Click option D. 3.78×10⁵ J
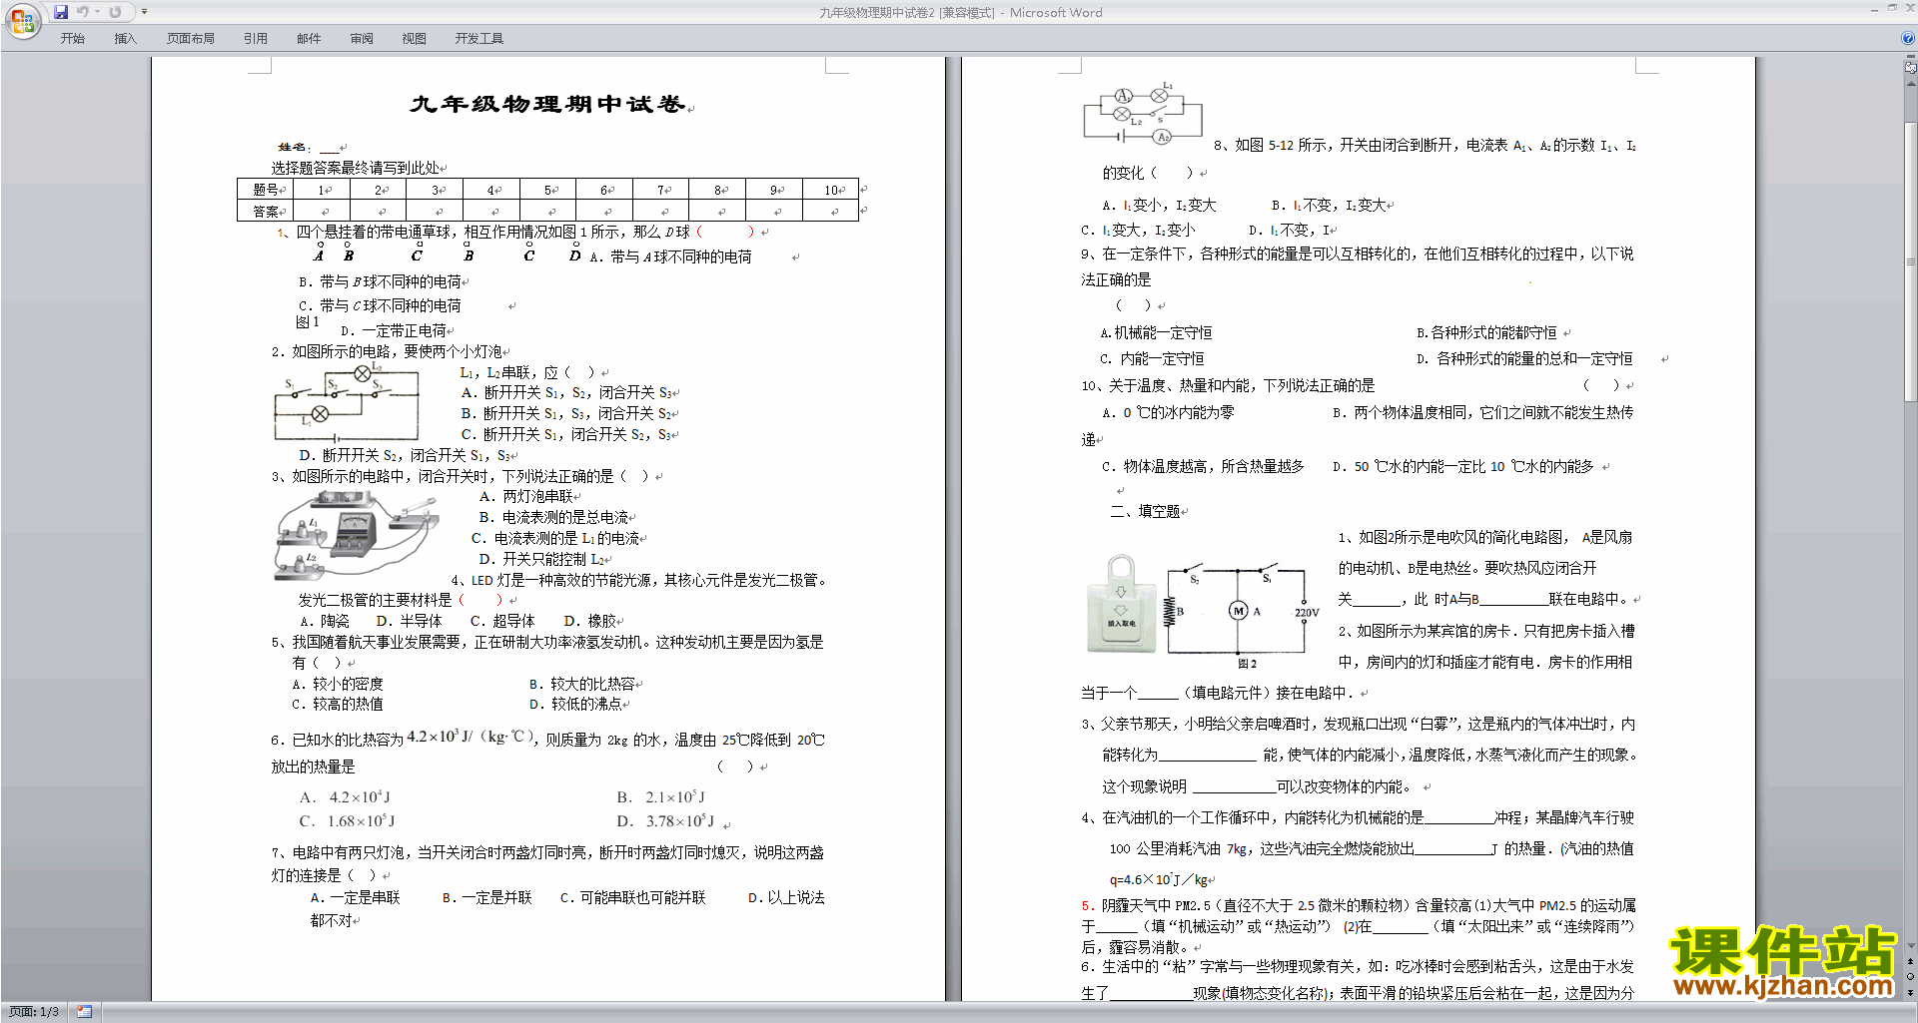 click(665, 821)
